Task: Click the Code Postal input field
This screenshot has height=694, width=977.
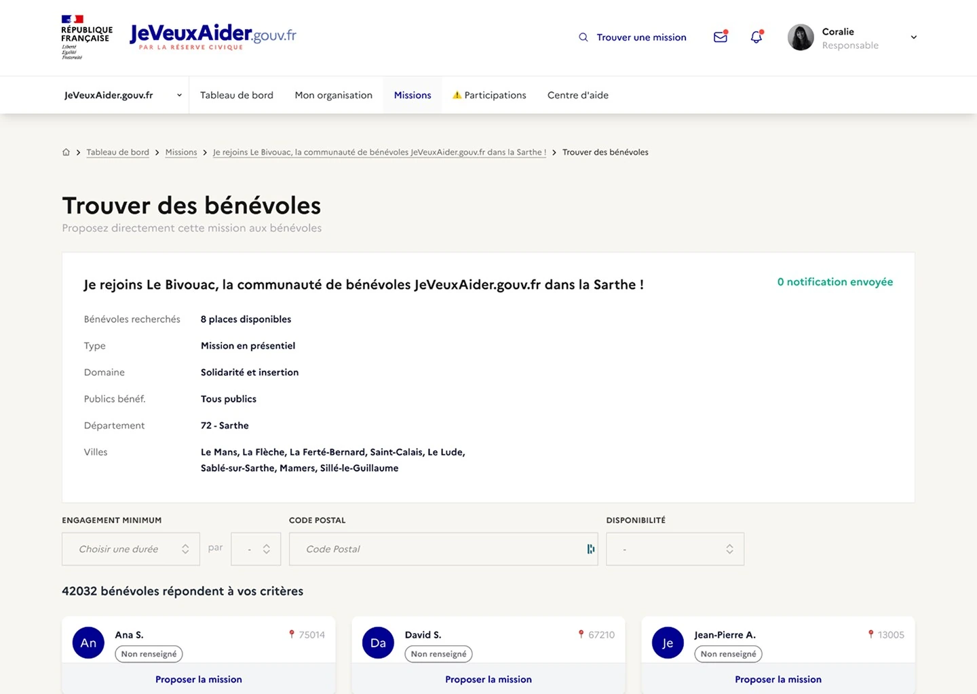Action: (444, 549)
